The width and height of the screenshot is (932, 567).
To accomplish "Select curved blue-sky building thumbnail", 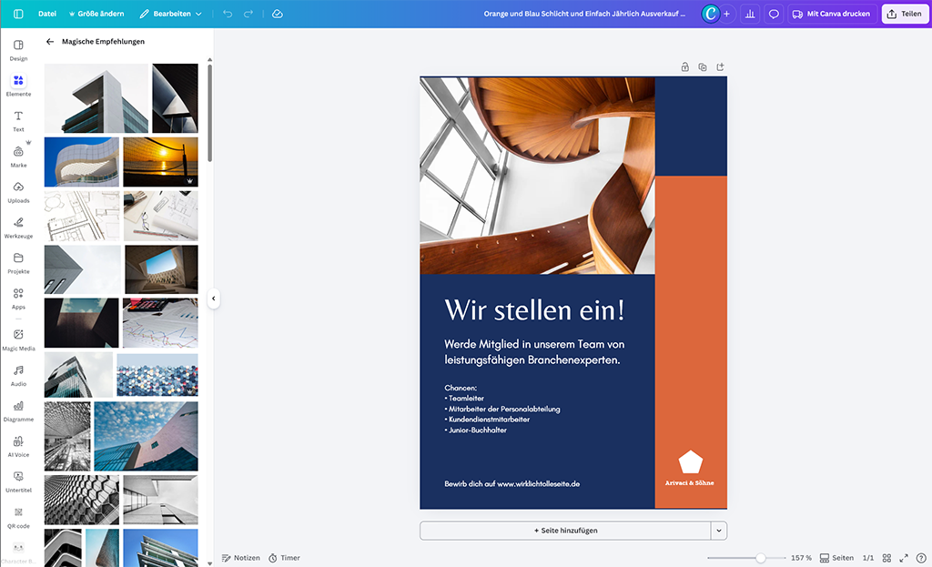I will (81, 162).
